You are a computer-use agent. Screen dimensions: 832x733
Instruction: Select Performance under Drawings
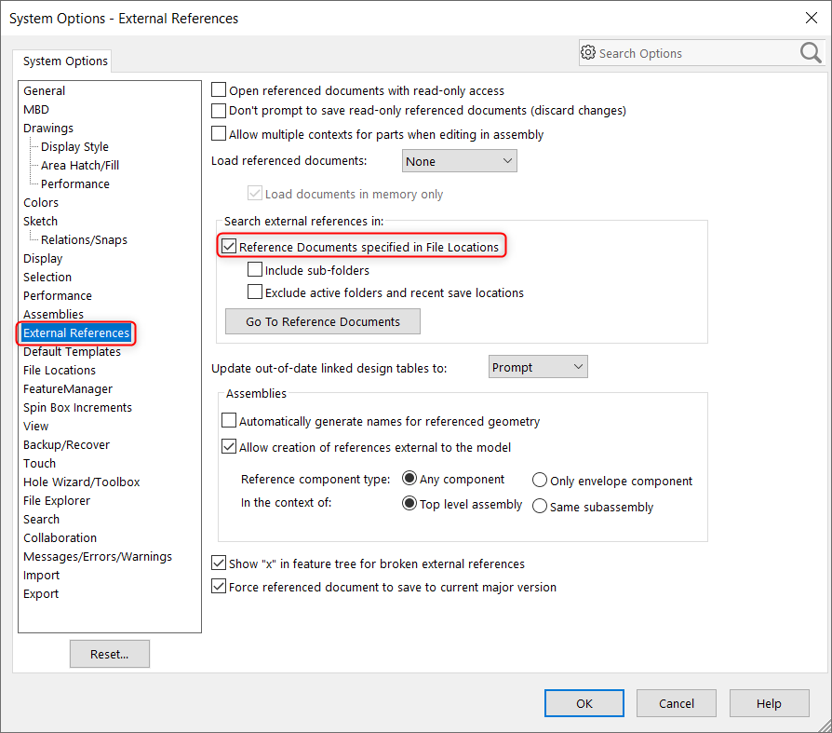point(75,183)
